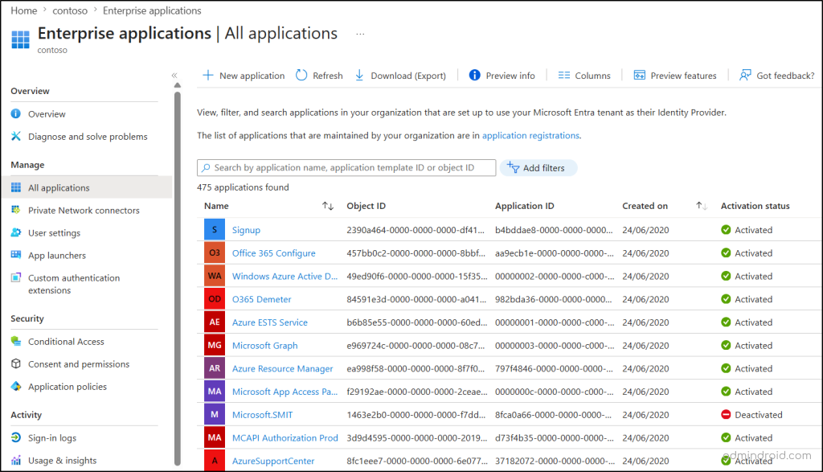
Task: Click Diagnose and solve problems wrench icon
Action: point(16,136)
